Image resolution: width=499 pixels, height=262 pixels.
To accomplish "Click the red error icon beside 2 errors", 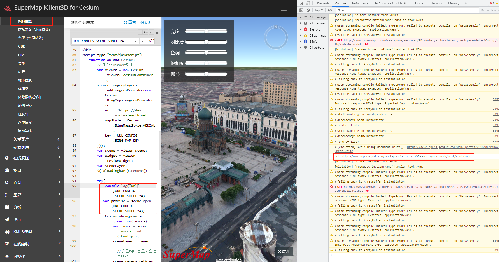I will pyautogui.click(x=305, y=29).
